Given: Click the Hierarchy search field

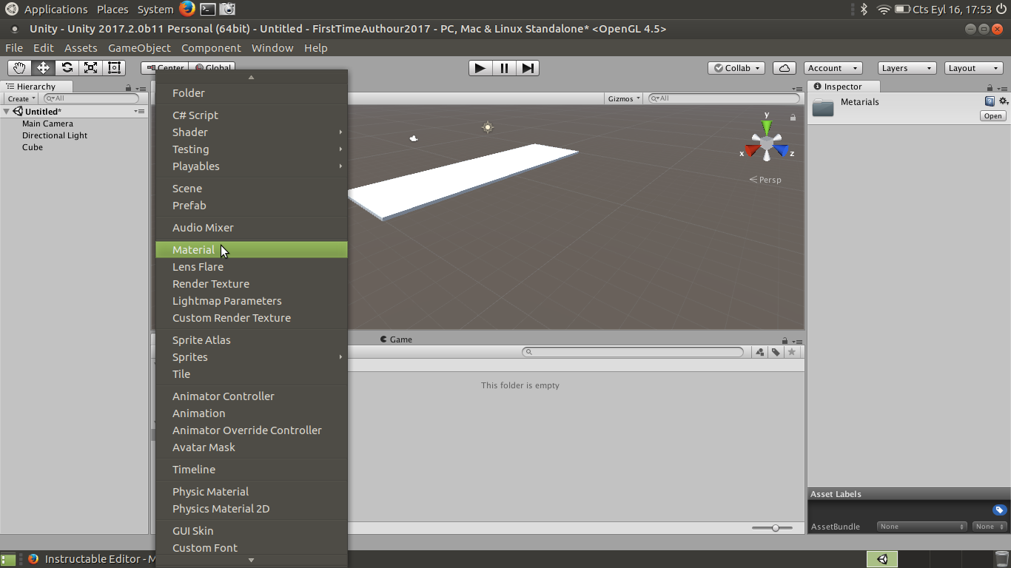Looking at the screenshot, I should point(91,98).
